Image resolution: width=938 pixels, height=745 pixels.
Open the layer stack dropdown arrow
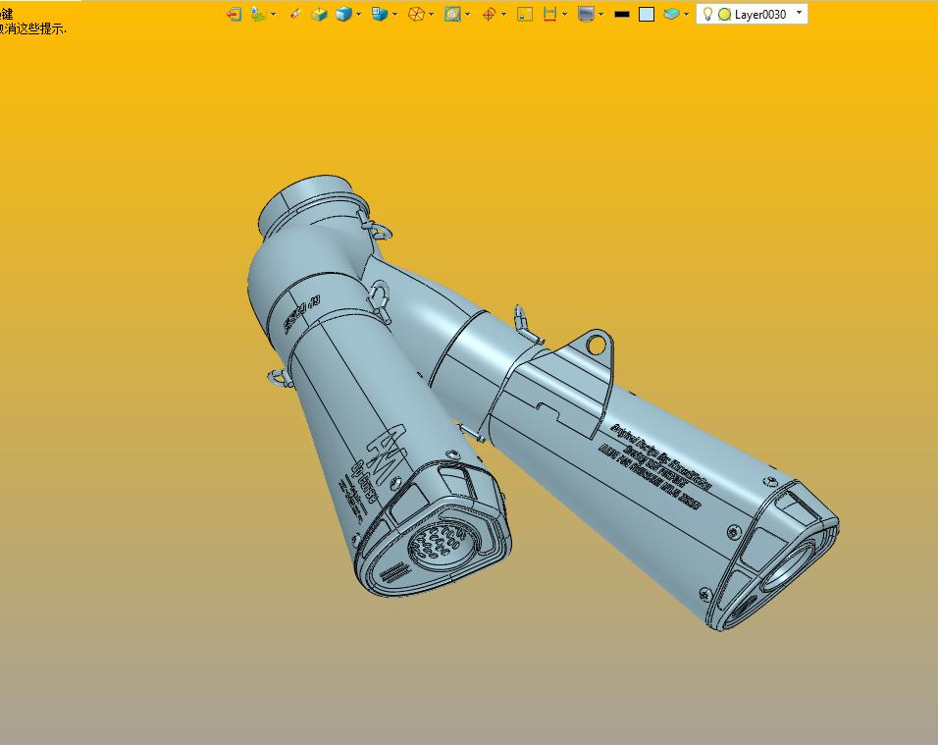pyautogui.click(x=686, y=15)
